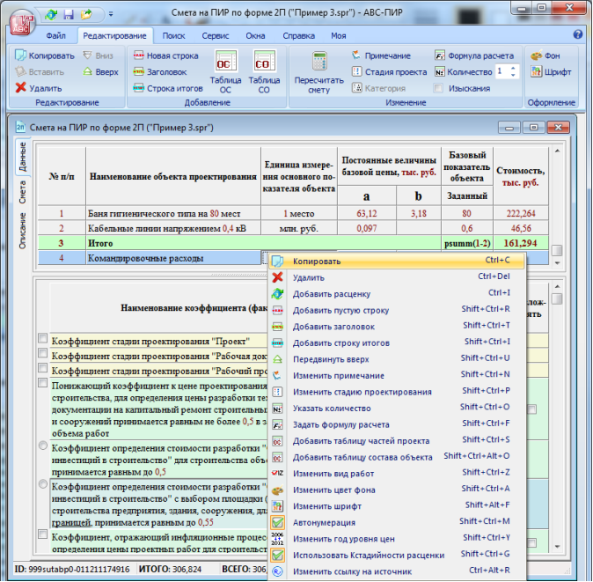Choose Передвинуть вверх in context menu
The height and width of the screenshot is (582, 593).
[397, 358]
